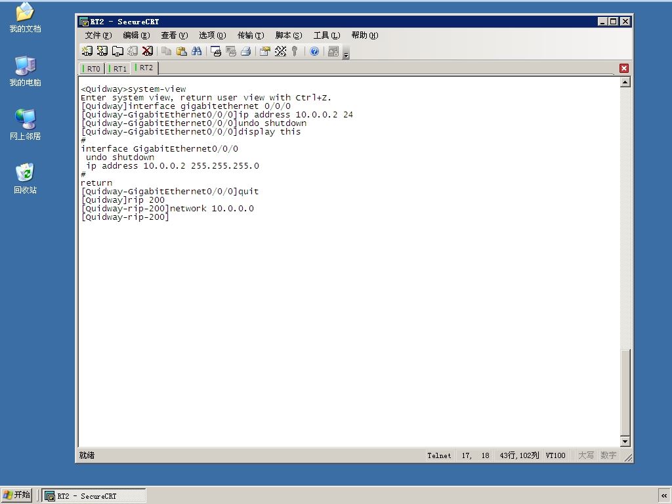Click the Connect toolbar icon
672x504 pixels.
tap(87, 51)
